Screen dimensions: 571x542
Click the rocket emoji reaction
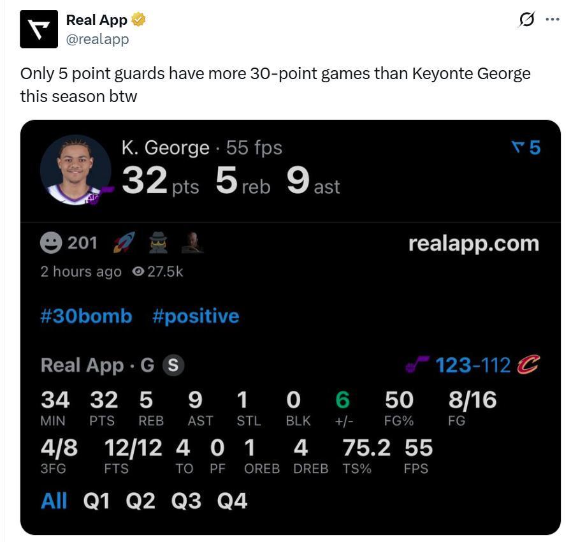point(124,242)
